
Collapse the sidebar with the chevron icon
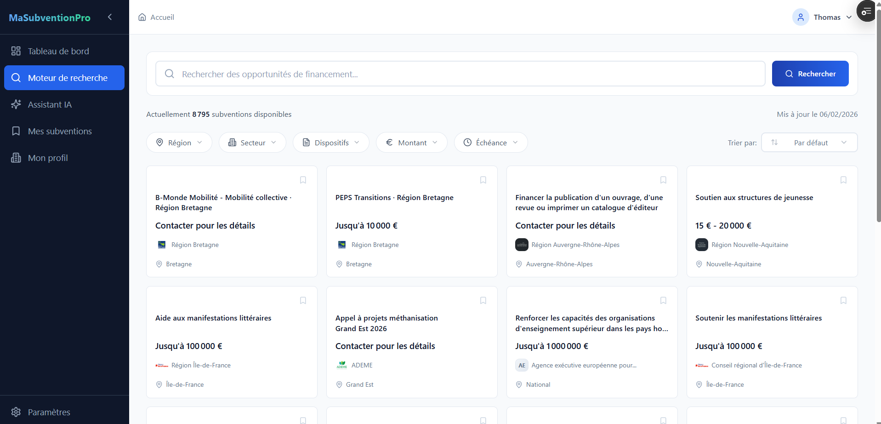point(110,17)
